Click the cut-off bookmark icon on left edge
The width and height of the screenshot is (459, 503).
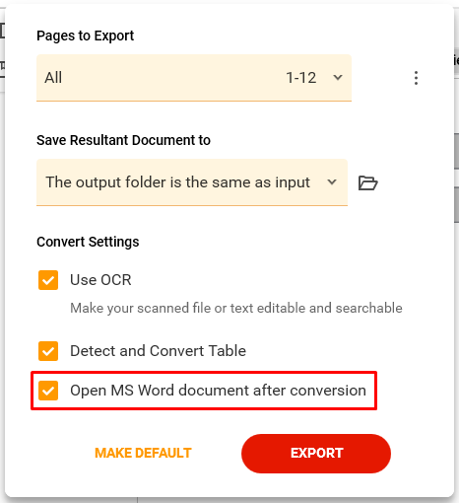[x=2, y=66]
